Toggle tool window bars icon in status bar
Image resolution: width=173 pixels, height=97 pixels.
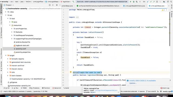[1, 91]
